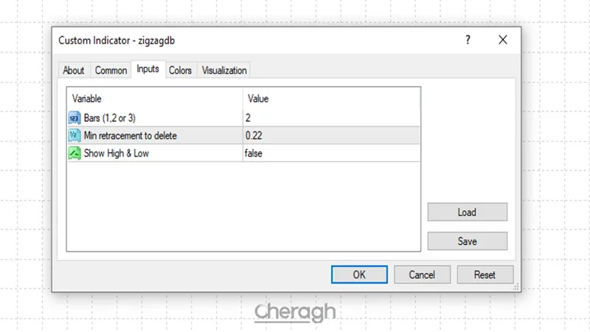Click the 0.22 min retracement value
Screen dimensions: 590x332
click(330, 136)
